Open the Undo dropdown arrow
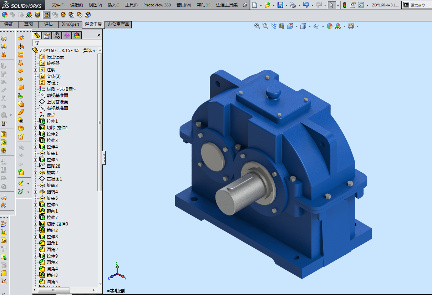Viewport: 432px width, 295px height. pos(312,5)
